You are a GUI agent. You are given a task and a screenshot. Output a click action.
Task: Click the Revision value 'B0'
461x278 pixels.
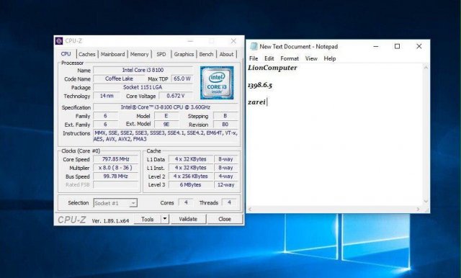225,125
